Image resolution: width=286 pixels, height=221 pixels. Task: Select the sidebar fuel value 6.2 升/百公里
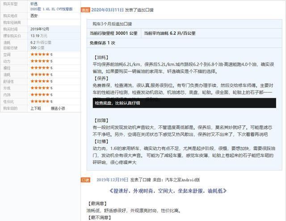coord(41,42)
